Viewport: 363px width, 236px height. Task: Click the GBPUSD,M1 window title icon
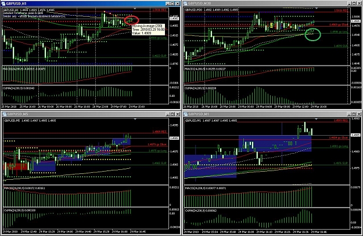tap(186, 114)
